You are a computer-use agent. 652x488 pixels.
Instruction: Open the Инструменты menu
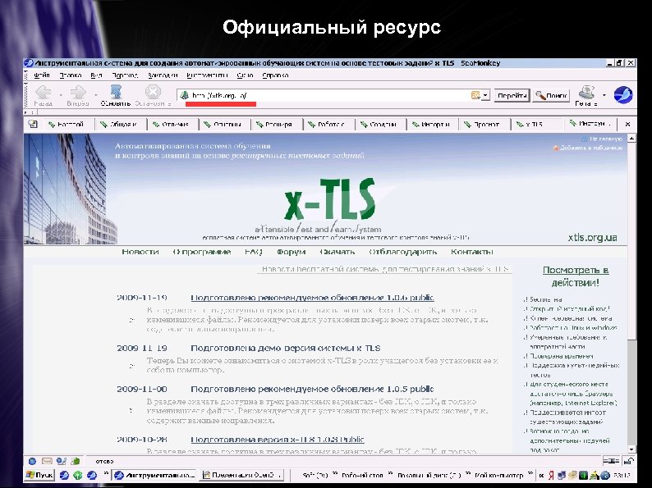click(207, 75)
